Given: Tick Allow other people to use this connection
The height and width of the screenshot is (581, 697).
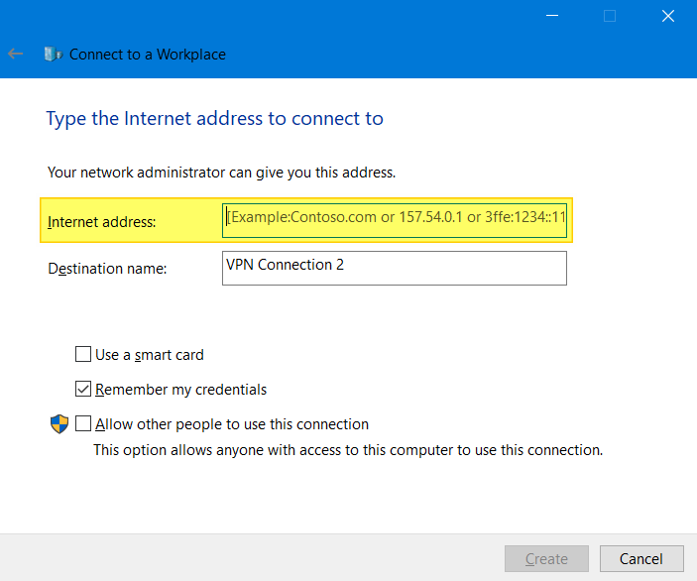Looking at the screenshot, I should pyautogui.click(x=83, y=424).
